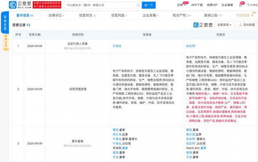The width and height of the screenshot is (258, 162).
Task: Click the 查一下 search button
Action: point(149,5)
